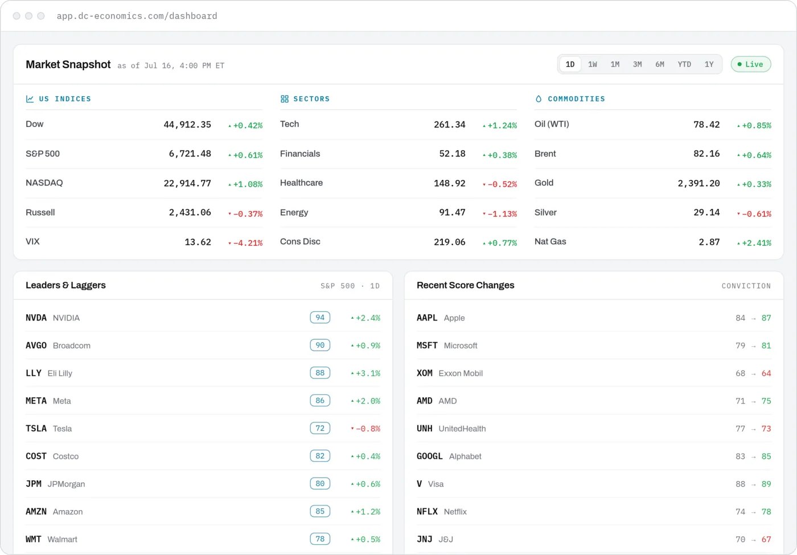Image resolution: width=797 pixels, height=555 pixels.
Task: Click the Market Snapshot heading
Action: click(68, 64)
